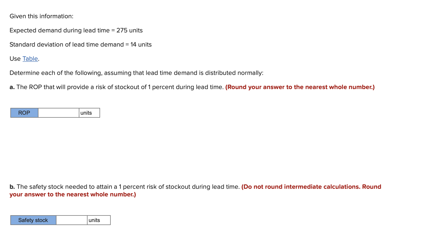Click the ROP table header
The image size is (427, 243).
24,113
